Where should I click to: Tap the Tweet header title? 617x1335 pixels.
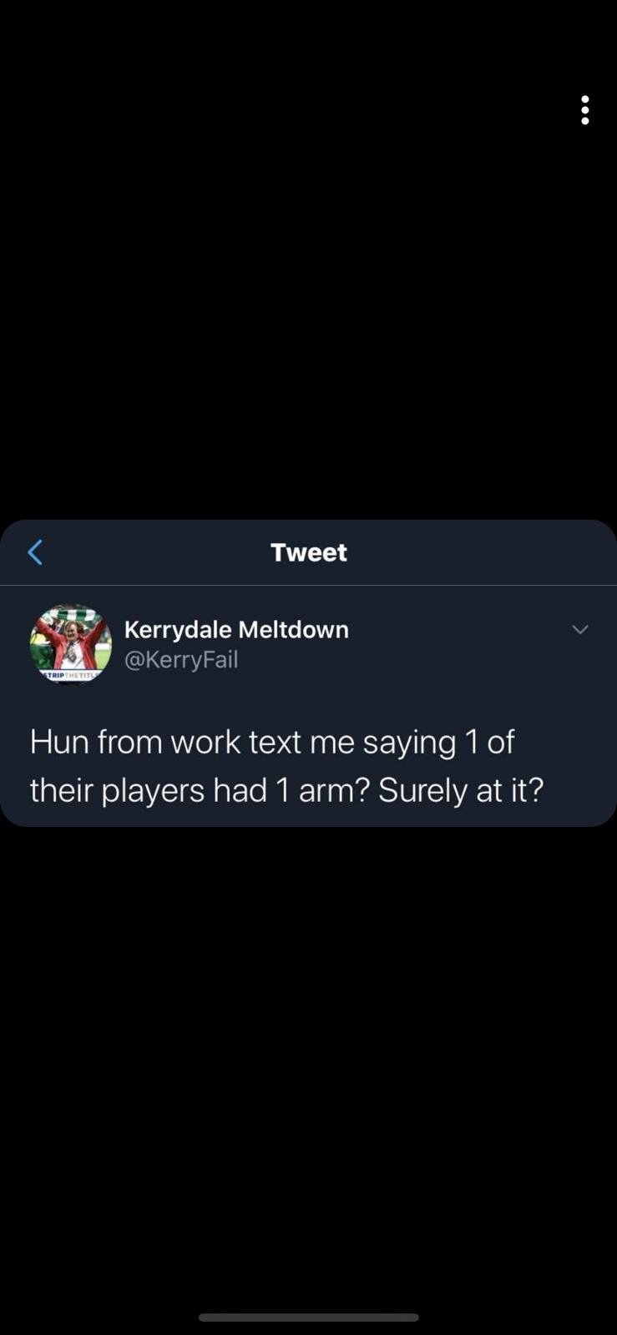(308, 552)
